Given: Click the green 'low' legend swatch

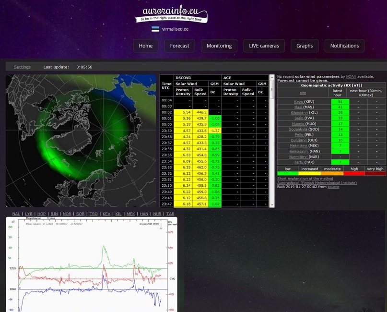Looking at the screenshot, I should [288, 173].
